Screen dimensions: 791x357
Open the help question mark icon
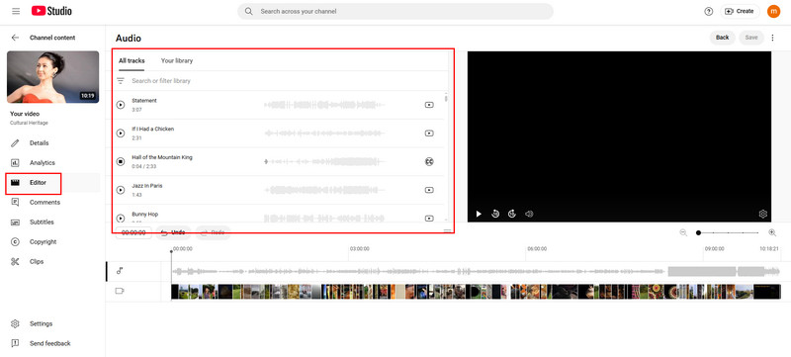tap(709, 11)
